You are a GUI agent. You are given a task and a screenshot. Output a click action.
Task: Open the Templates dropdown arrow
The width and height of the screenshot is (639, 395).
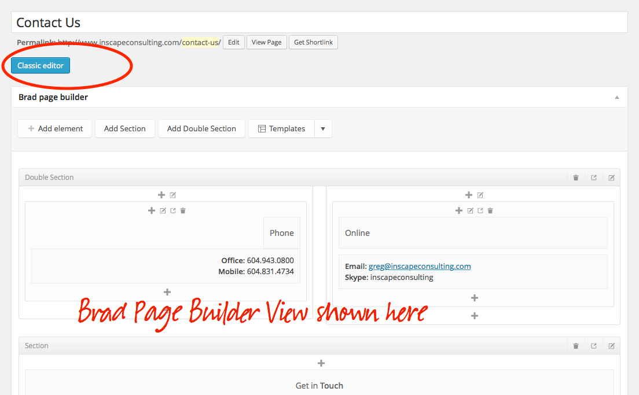[323, 128]
